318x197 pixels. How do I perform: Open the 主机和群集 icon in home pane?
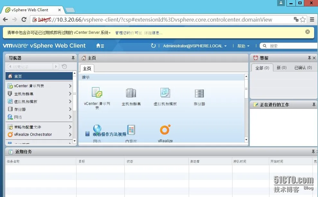(131, 93)
